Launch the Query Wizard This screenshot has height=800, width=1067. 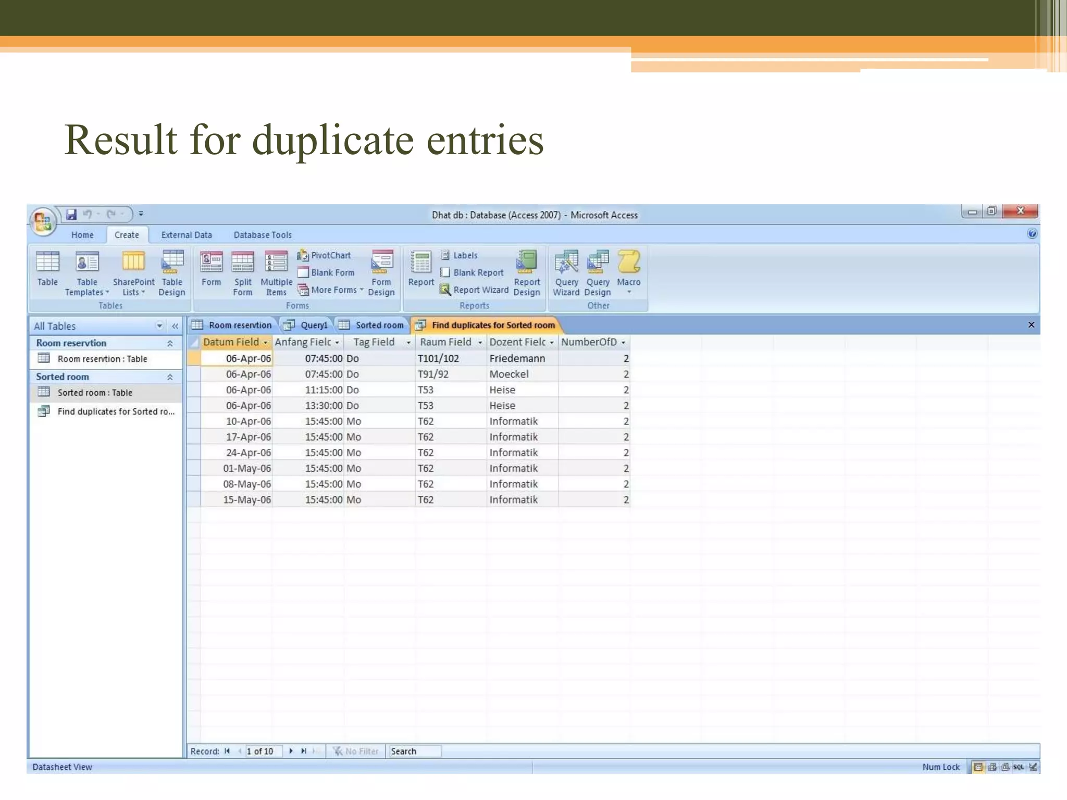pyautogui.click(x=566, y=273)
